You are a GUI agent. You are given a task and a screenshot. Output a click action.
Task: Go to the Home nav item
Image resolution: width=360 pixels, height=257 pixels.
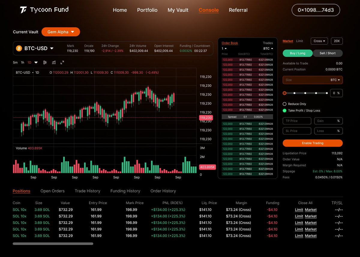pyautogui.click(x=120, y=10)
